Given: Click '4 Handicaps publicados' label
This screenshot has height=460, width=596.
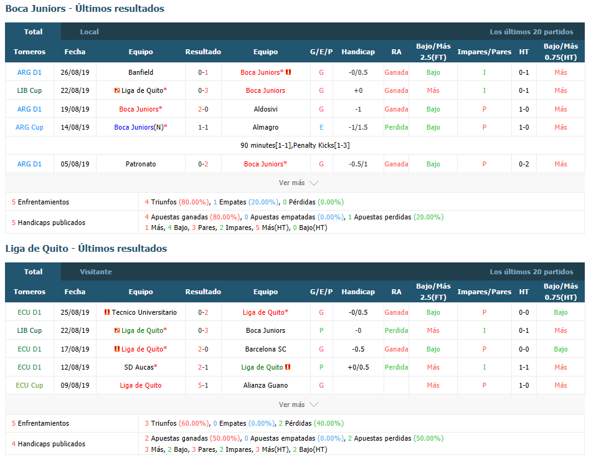Looking at the screenshot, I should (x=49, y=444).
